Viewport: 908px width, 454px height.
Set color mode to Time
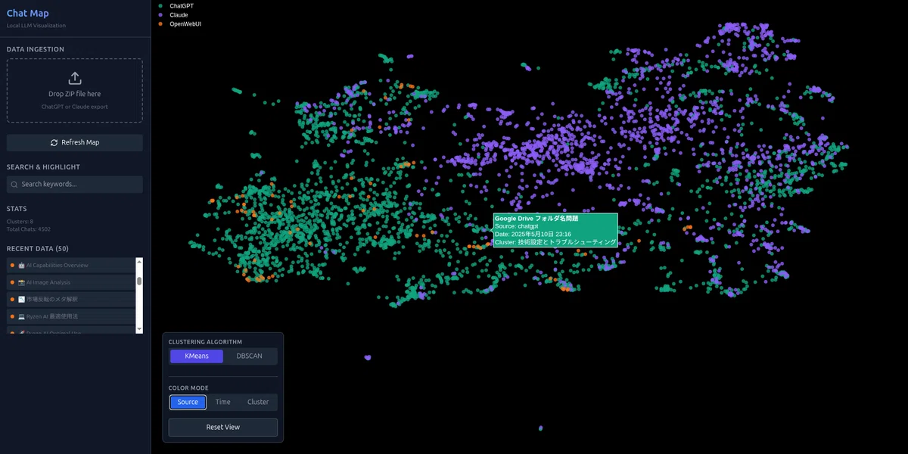point(222,402)
